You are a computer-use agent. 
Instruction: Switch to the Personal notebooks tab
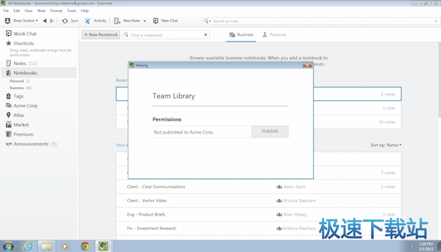click(x=274, y=35)
